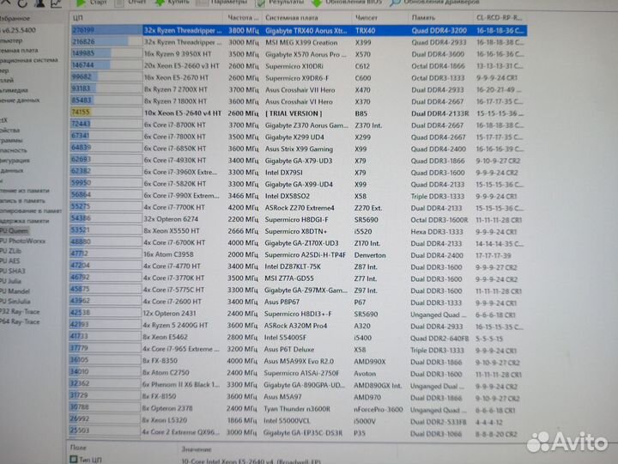Click score 74155 result bar
Viewport: 618px width, 464px height.
tap(106, 113)
